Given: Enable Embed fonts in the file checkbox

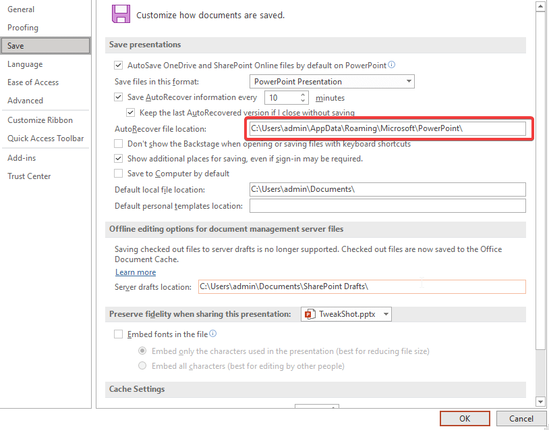Looking at the screenshot, I should pos(119,334).
